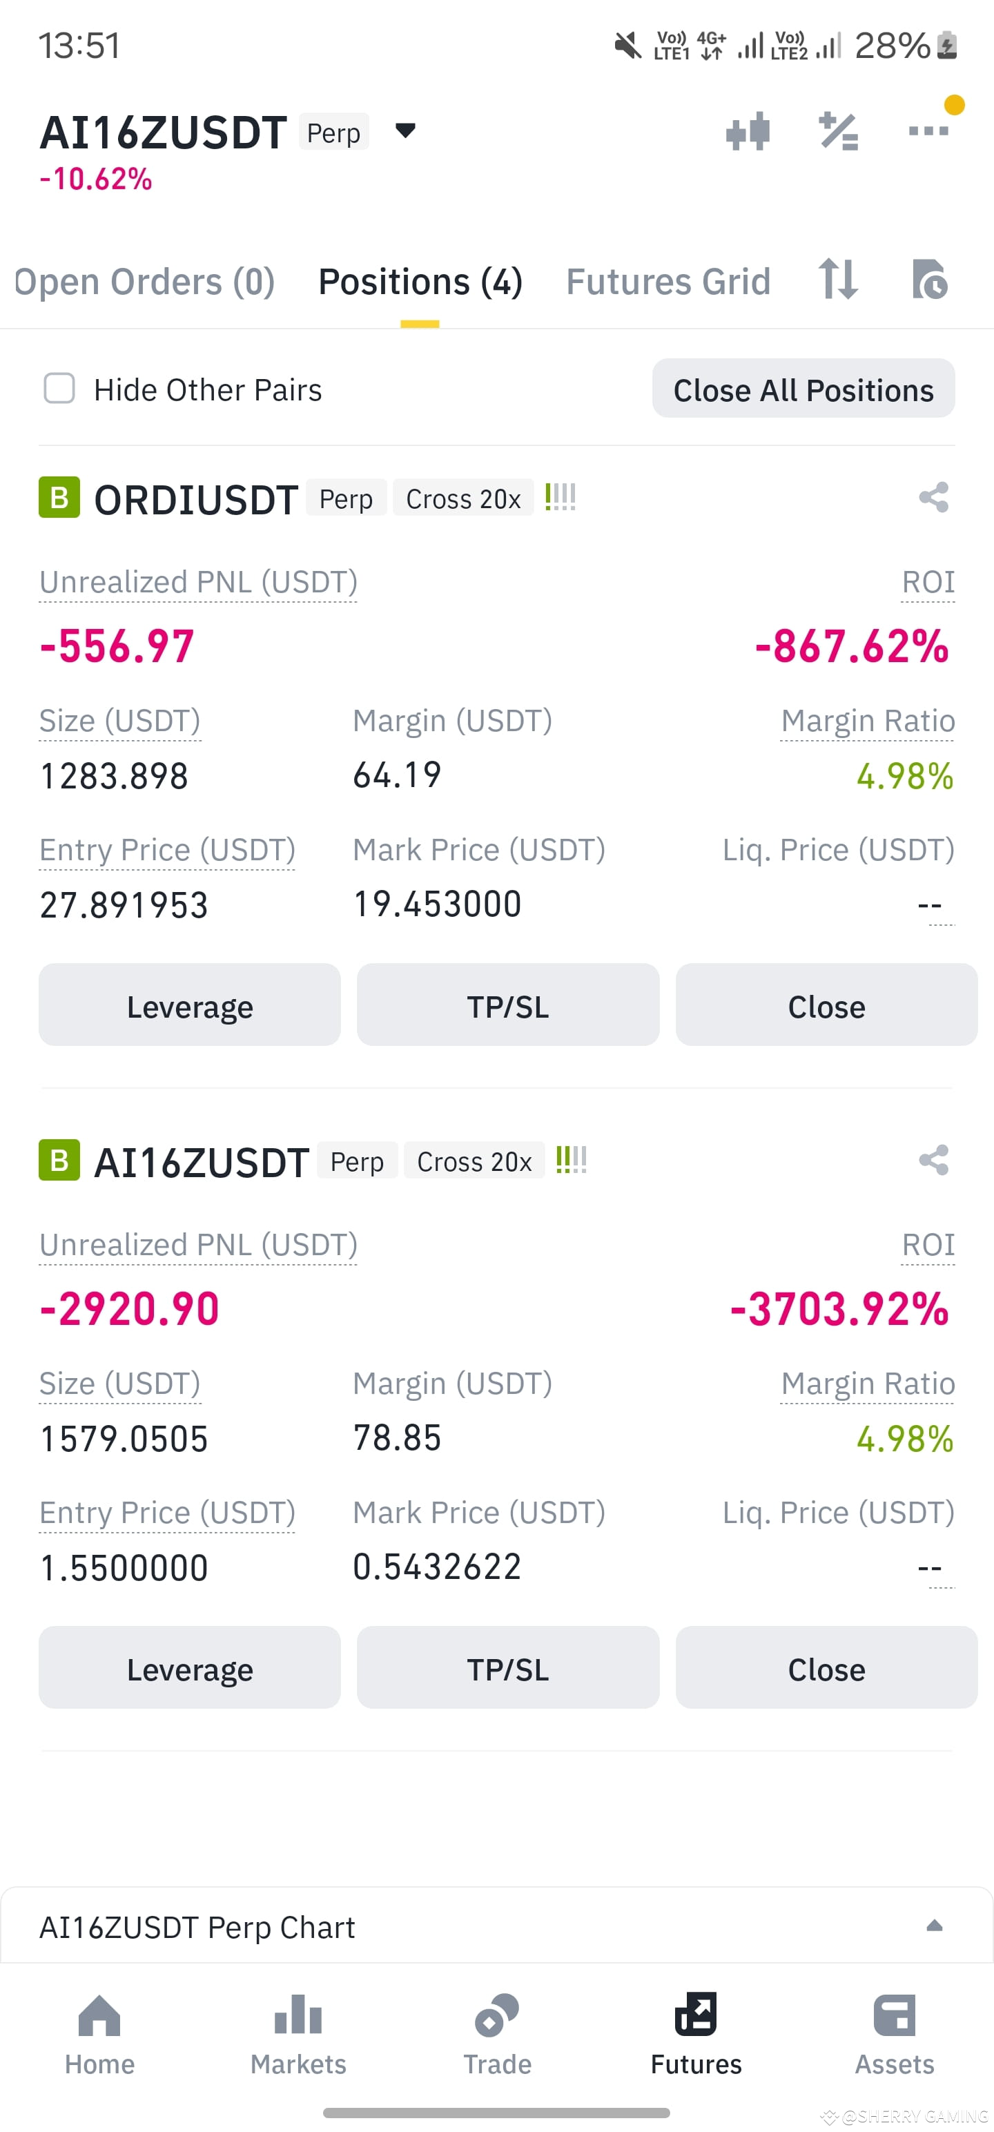The width and height of the screenshot is (994, 2132).
Task: Adjust Leverage for the AI16ZUSDT position
Action: coord(190,1667)
